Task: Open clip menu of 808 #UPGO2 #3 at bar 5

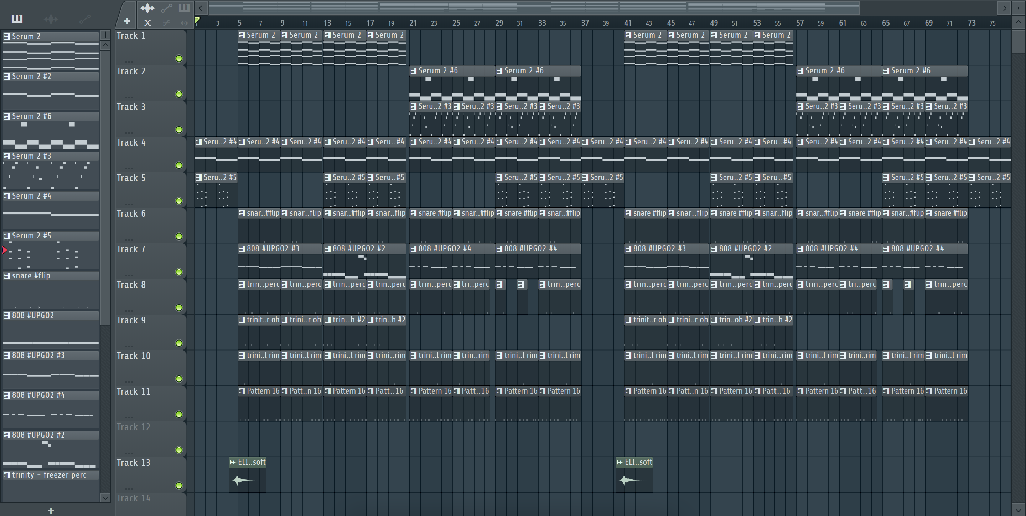Action: [x=242, y=249]
